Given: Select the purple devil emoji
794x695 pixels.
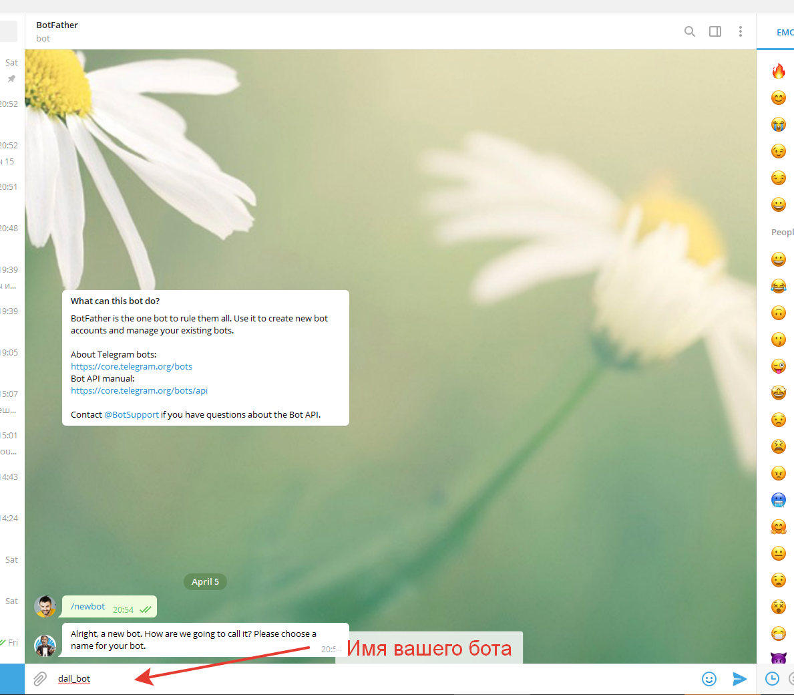Looking at the screenshot, I should [779, 658].
